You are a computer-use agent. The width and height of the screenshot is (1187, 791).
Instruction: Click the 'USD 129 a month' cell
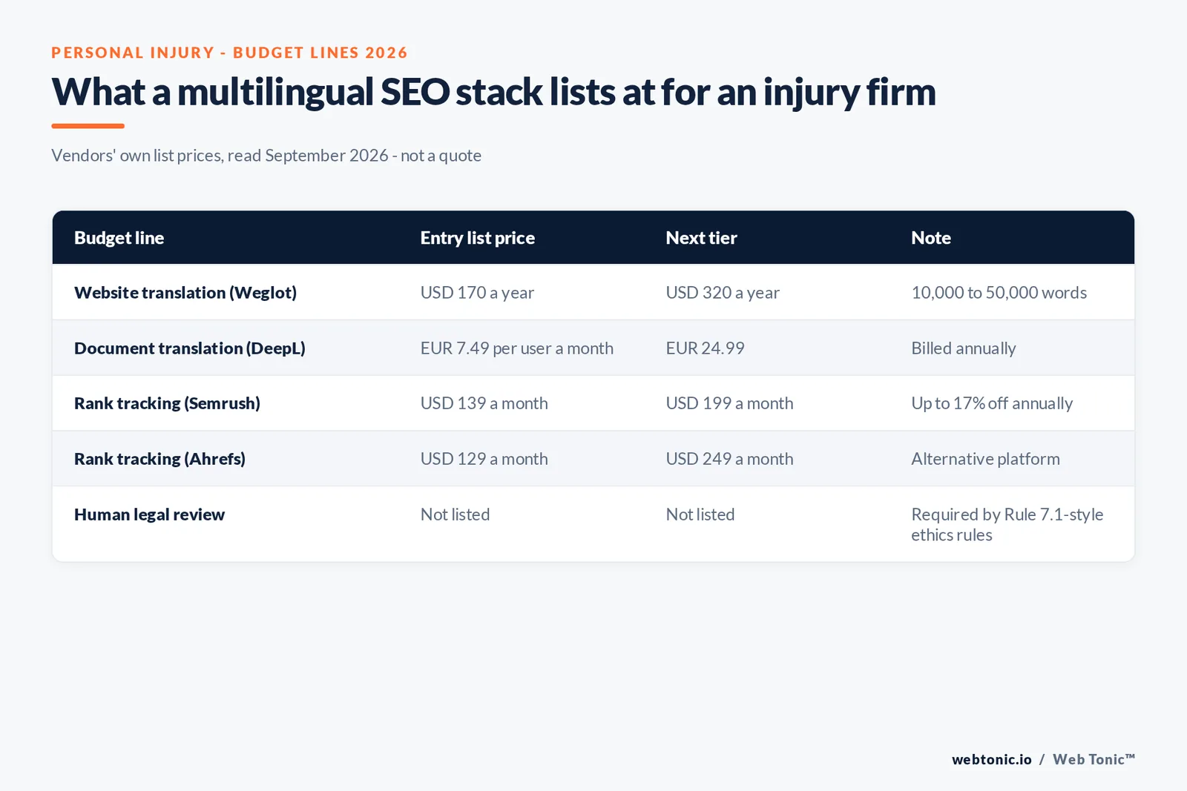coord(484,459)
